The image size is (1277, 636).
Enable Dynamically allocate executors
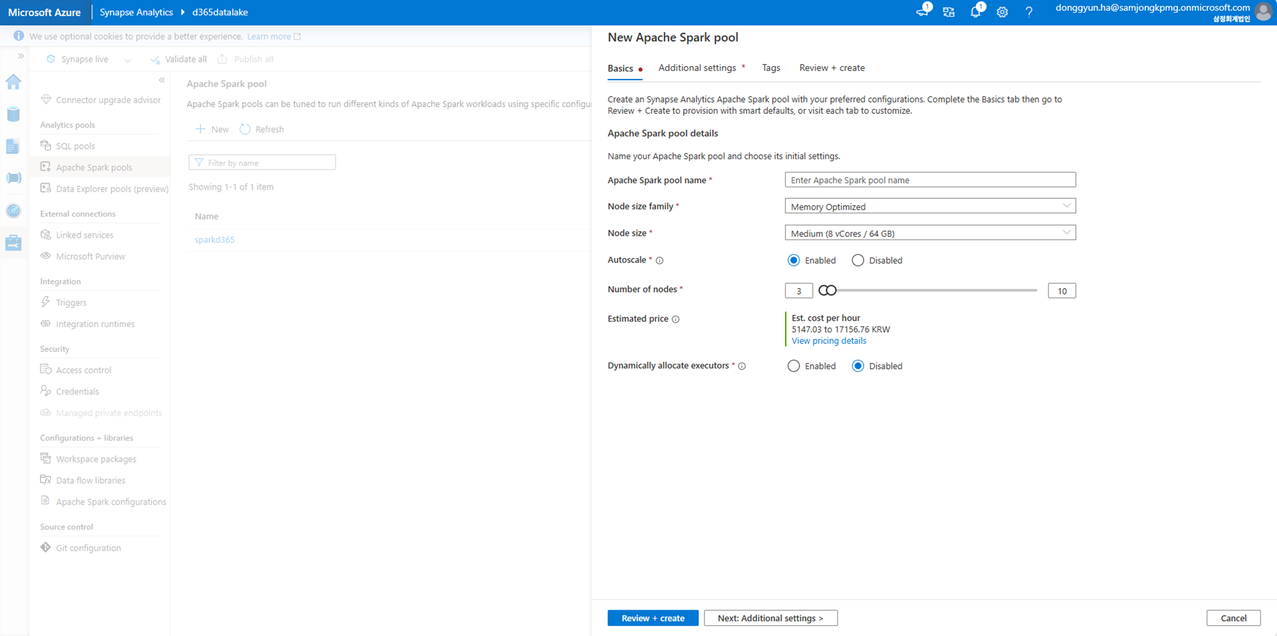pyautogui.click(x=793, y=366)
